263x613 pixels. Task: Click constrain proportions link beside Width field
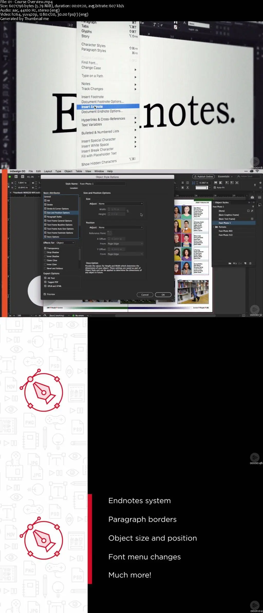tap(128, 211)
